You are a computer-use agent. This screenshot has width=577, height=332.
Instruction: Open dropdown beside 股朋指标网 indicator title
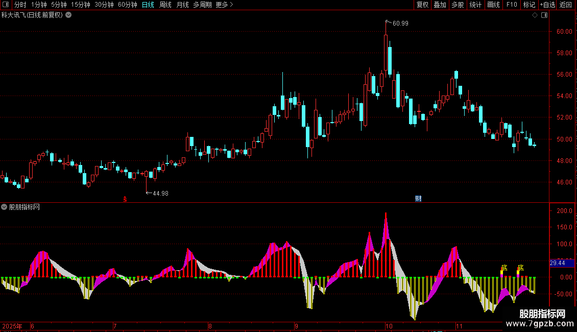click(x=4, y=207)
